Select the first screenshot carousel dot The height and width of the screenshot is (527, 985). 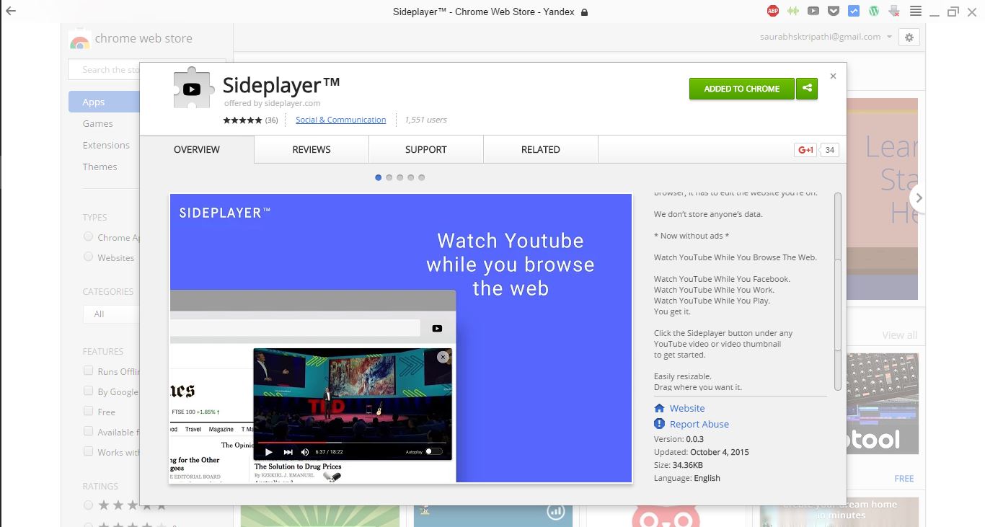pyautogui.click(x=379, y=177)
